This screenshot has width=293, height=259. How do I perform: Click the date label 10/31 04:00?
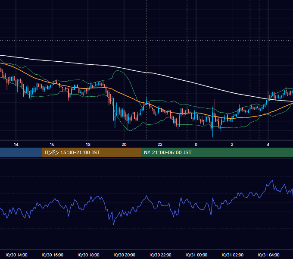268,255
